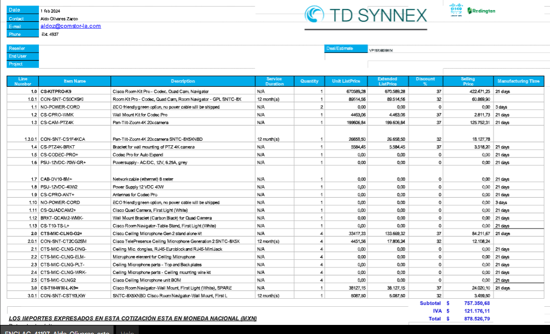Select item name CS-CODEC-PRO+
Screen dimensions: 550x334
pos(59,155)
